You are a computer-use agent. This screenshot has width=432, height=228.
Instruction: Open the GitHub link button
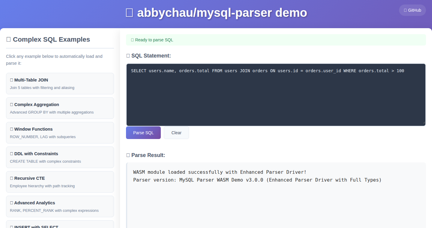(x=412, y=10)
